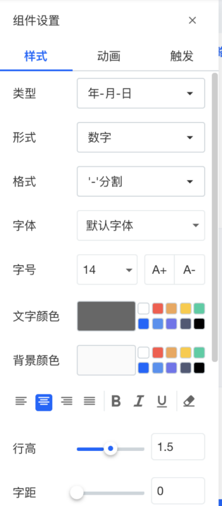222x506 pixels.
Task: Open the 类型 dropdown showing 年-月-日
Action: pyautogui.click(x=141, y=93)
